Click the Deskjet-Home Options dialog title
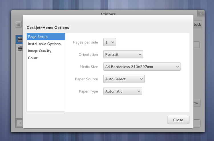Screen dimensions: 214x141 (48, 28)
